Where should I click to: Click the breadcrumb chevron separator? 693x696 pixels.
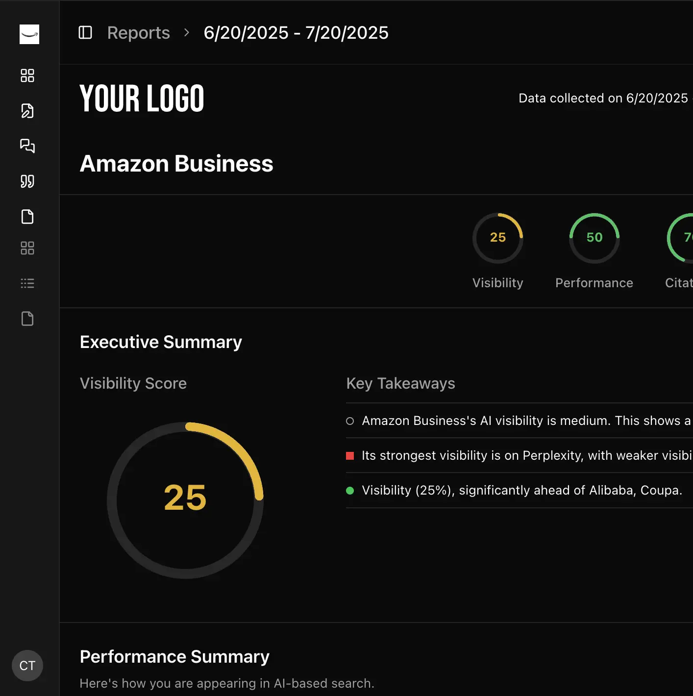[187, 33]
